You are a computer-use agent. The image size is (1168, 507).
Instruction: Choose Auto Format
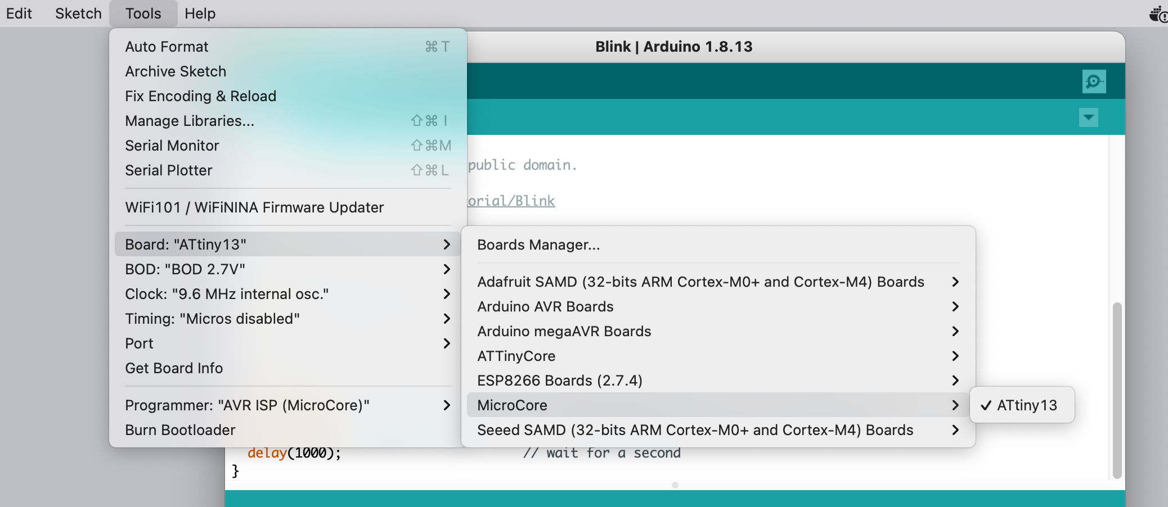tap(287, 47)
